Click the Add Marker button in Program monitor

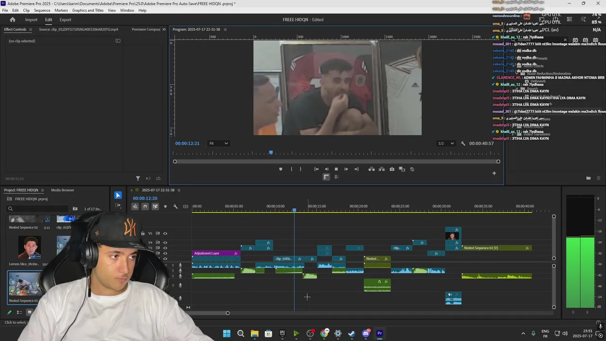(x=281, y=169)
